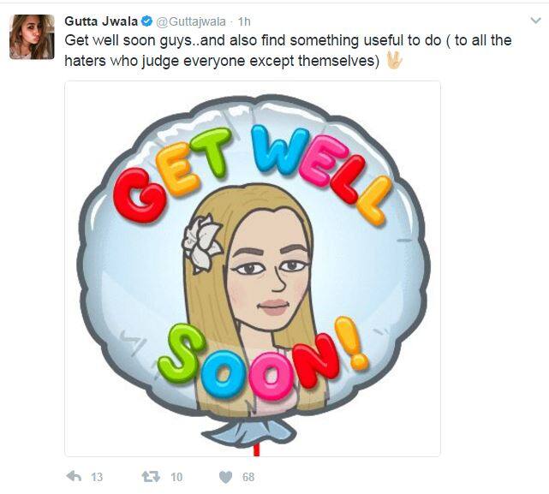The height and width of the screenshot is (494, 549).
Task: Click the white flower in the cartoon's hair
Action: coord(202,242)
